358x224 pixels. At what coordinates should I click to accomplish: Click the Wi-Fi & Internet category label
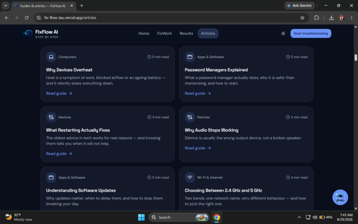210,177
